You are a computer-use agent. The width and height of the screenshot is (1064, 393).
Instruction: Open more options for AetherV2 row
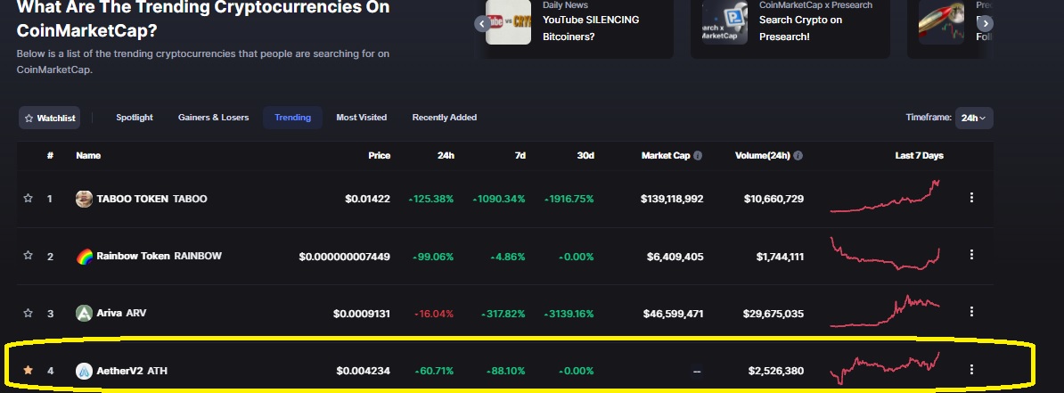tap(971, 369)
